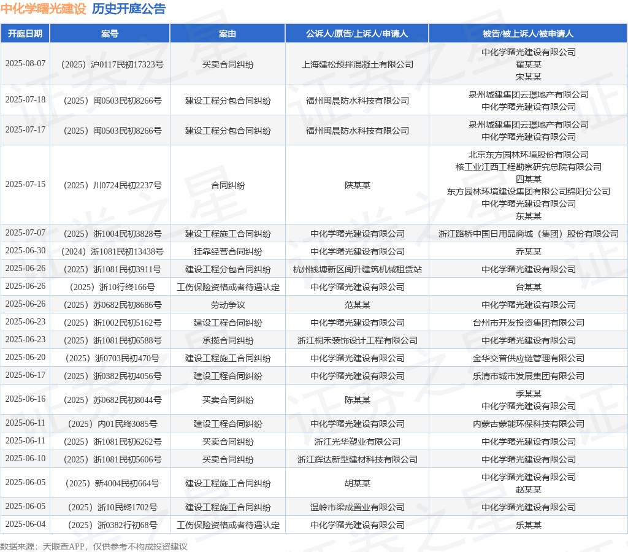The image size is (628, 552).
Task: Select case number 浙1081民初13438号
Action: [112, 251]
